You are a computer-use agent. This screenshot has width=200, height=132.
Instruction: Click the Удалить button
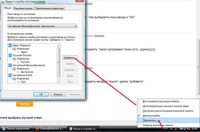pyautogui.click(x=70, y=64)
